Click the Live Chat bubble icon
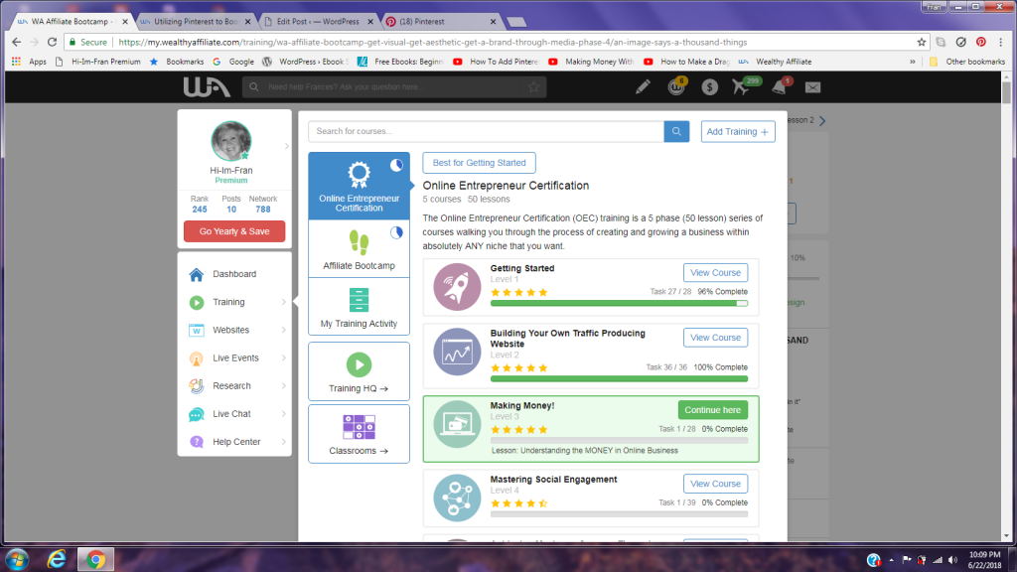 (196, 414)
